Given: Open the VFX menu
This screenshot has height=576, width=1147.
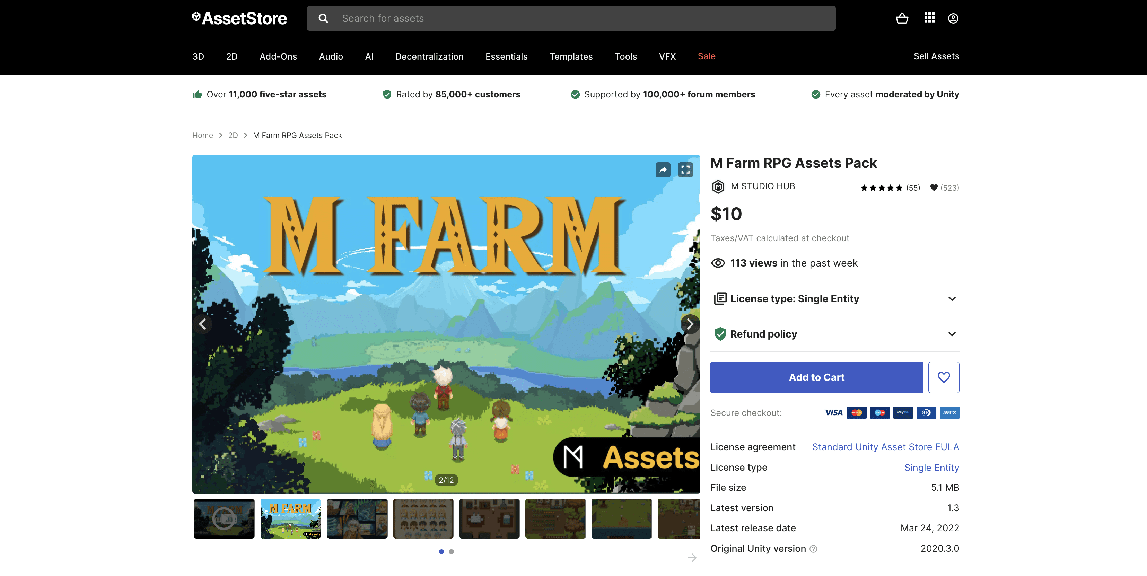Looking at the screenshot, I should 667,56.
